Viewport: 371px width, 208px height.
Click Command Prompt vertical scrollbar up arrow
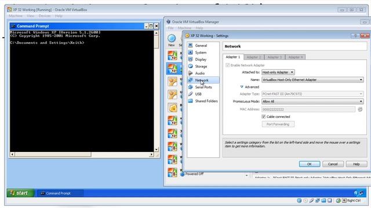(x=156, y=33)
